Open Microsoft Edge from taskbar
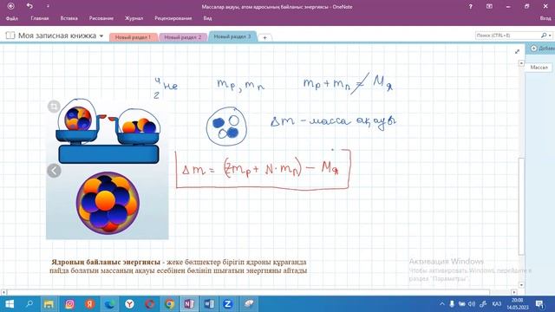 point(110,304)
